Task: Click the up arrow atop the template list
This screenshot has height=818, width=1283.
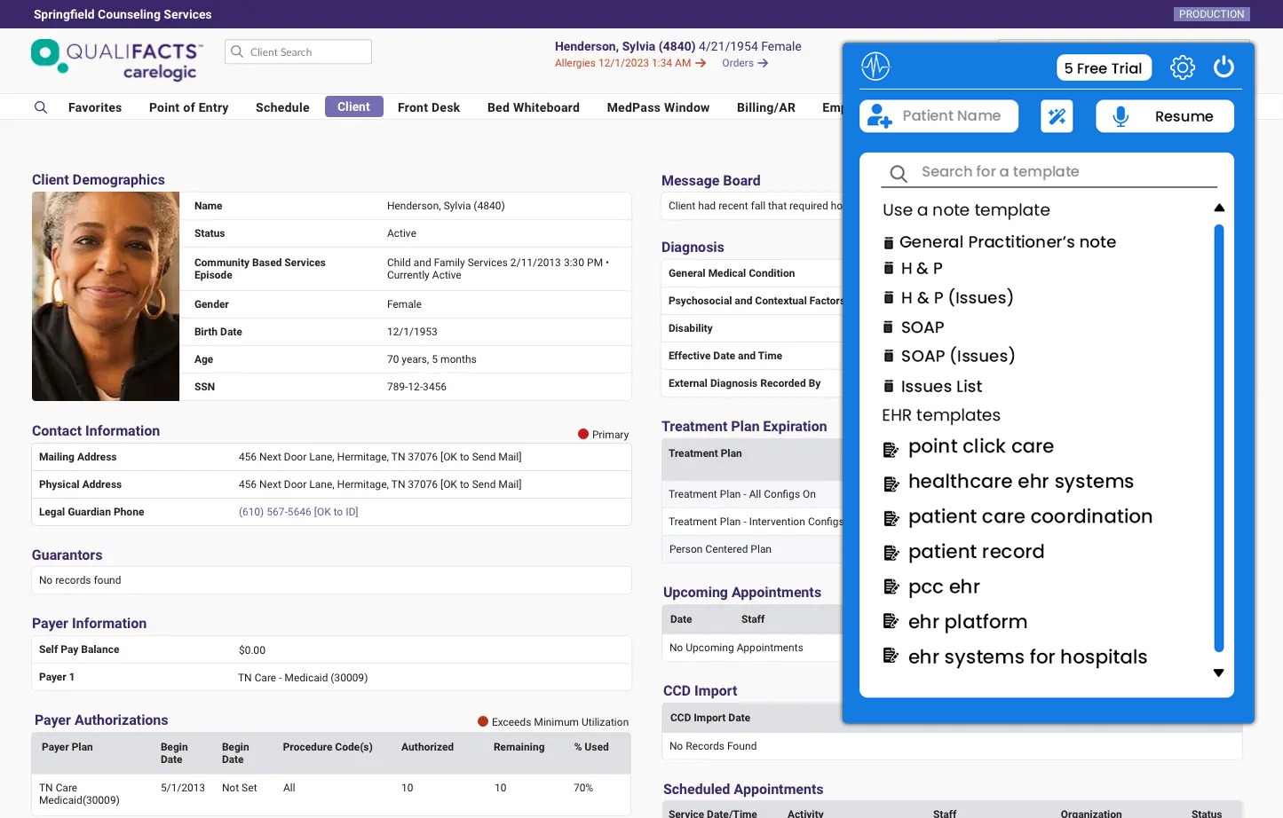Action: [1219, 207]
